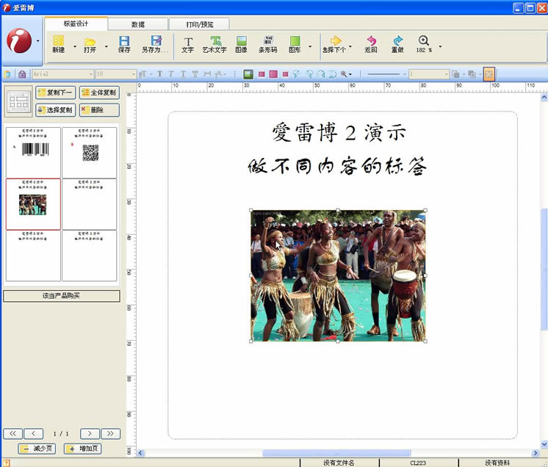Click the CL223 status bar entry

pos(418,463)
